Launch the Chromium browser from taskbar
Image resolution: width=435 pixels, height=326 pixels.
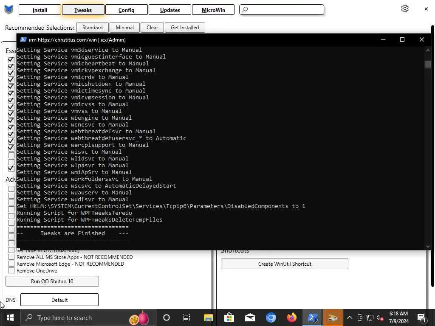[271, 318]
